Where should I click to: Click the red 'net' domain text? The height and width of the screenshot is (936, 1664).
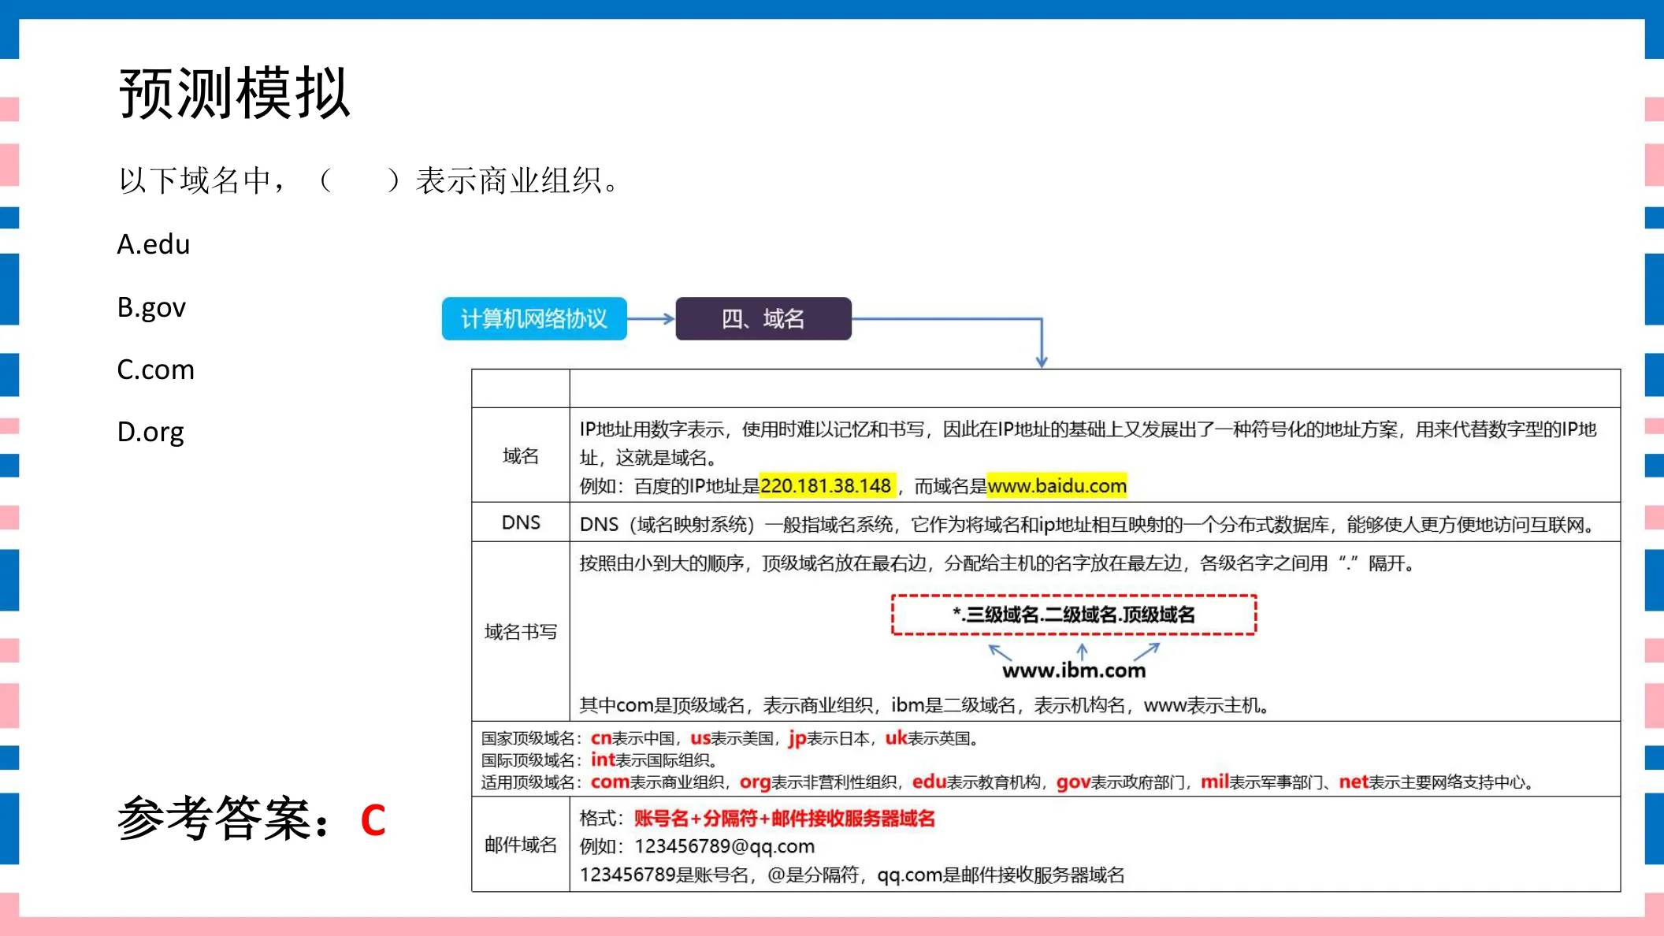1353,782
